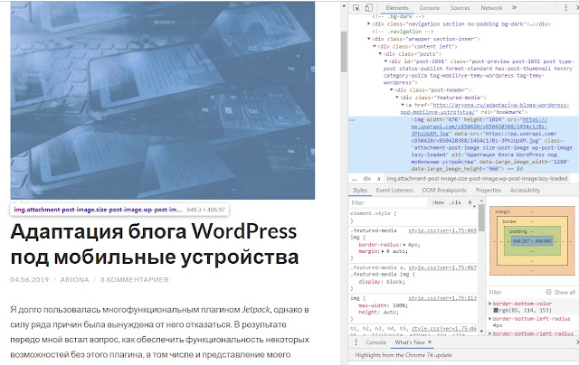The image size is (579, 365).
Task: Expand border-bottom-left-radius computed property
Action: coord(490,319)
